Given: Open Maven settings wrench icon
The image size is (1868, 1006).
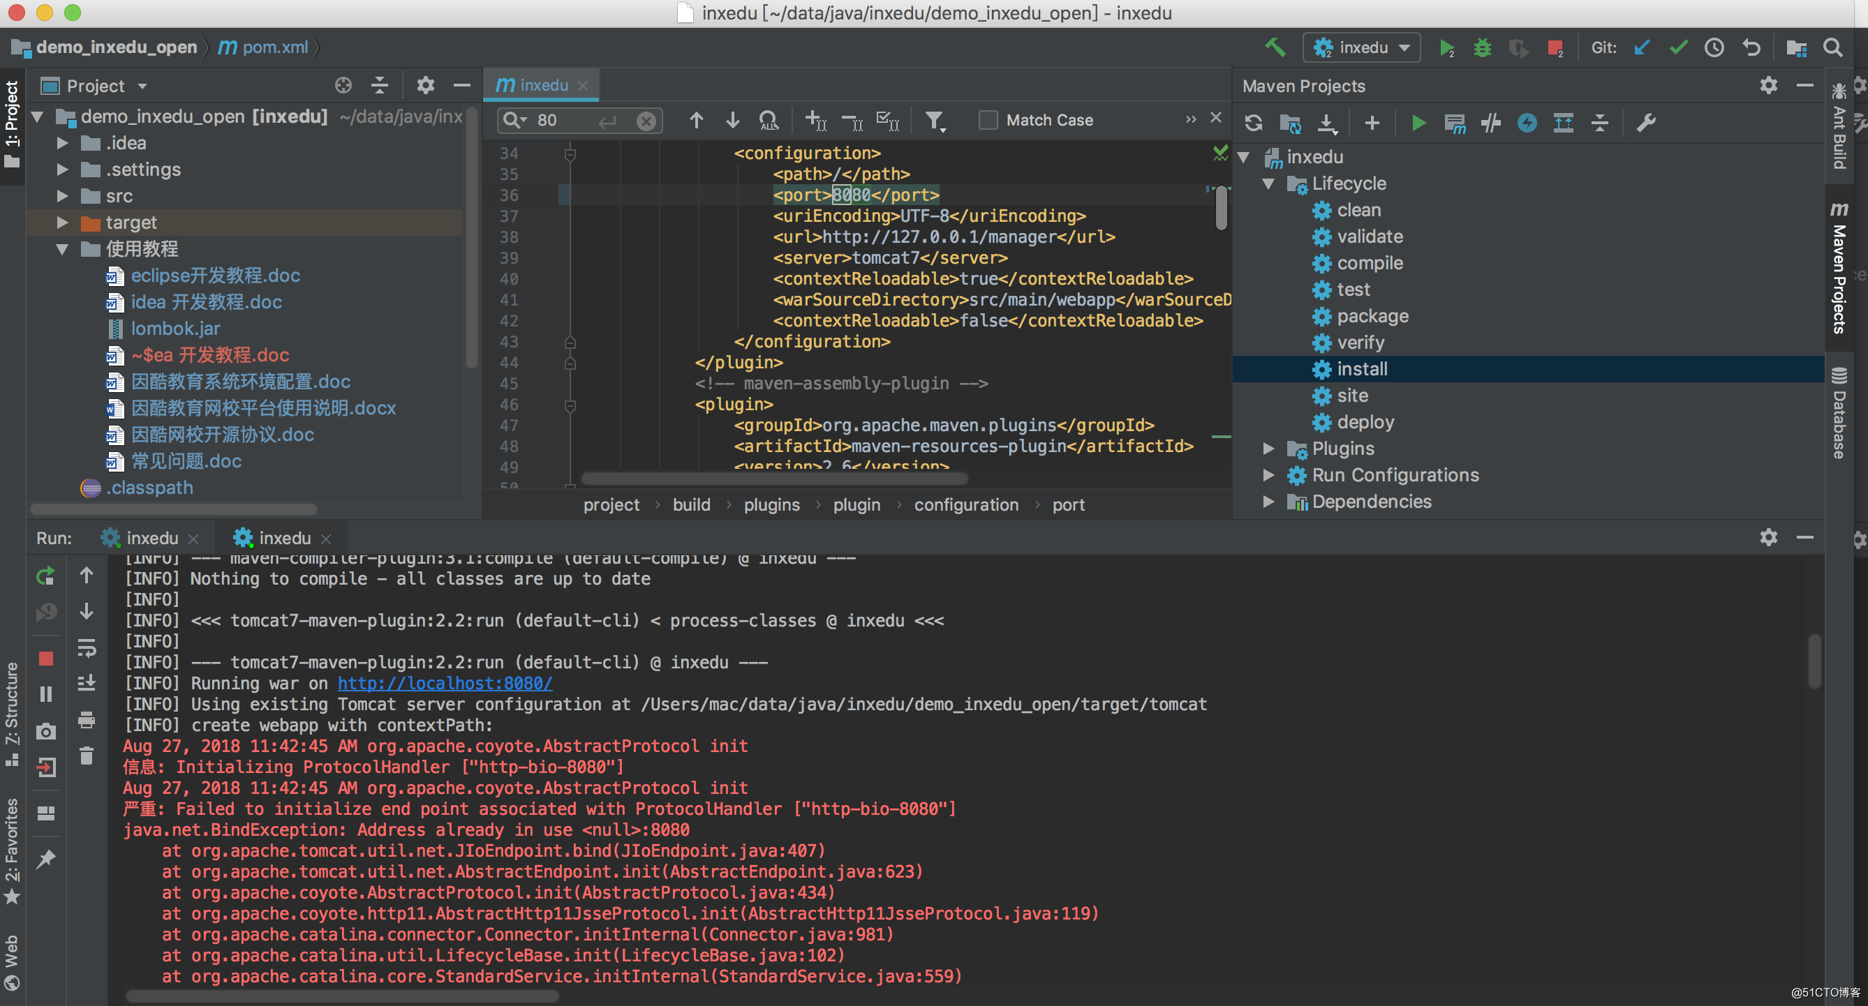Looking at the screenshot, I should coord(1646,123).
